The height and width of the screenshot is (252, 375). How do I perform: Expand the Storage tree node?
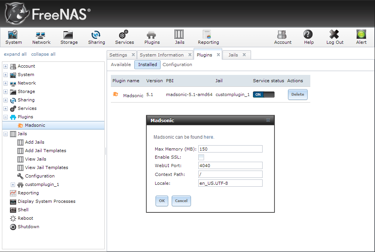tap(6, 91)
